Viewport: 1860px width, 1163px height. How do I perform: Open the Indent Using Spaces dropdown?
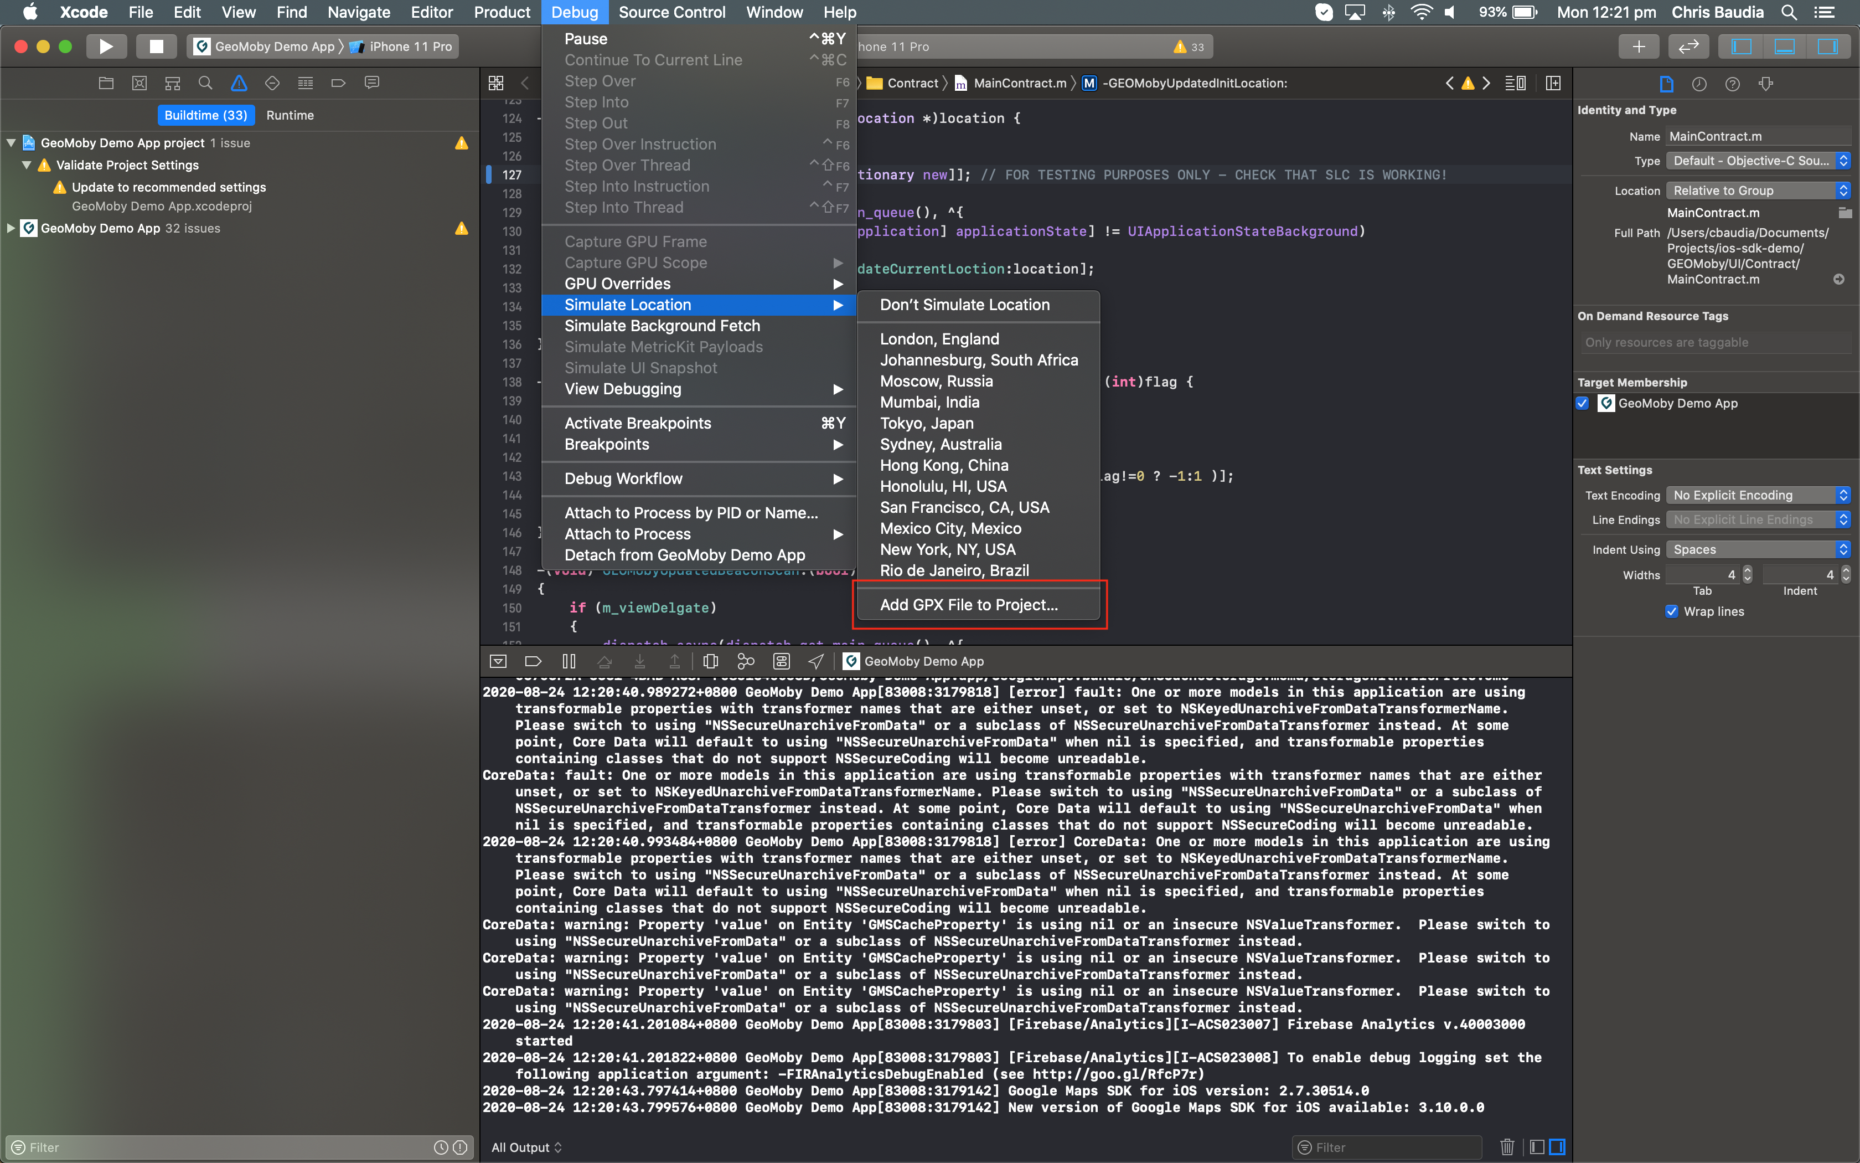[1759, 549]
